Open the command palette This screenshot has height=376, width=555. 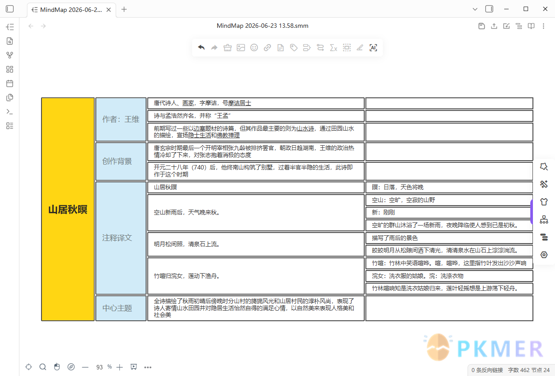10,112
